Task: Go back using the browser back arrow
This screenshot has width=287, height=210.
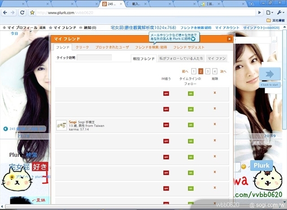Action: click(x=5, y=13)
